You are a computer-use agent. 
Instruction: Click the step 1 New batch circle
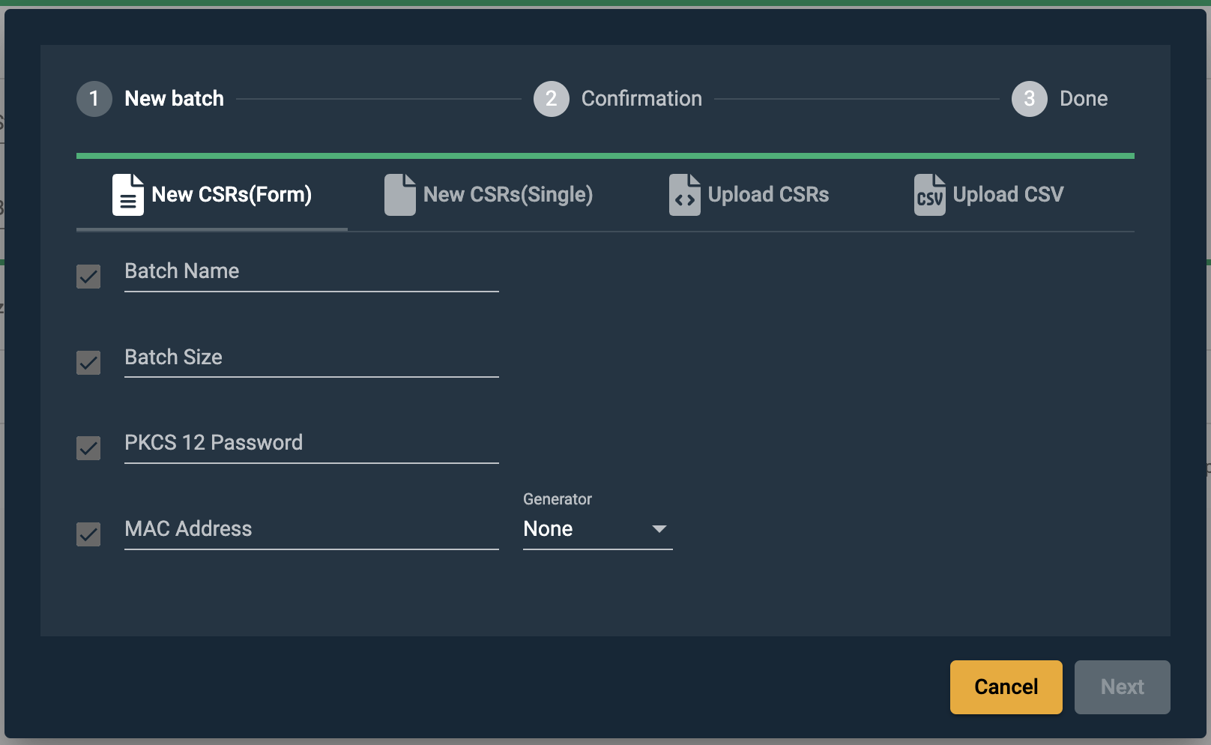pos(94,98)
